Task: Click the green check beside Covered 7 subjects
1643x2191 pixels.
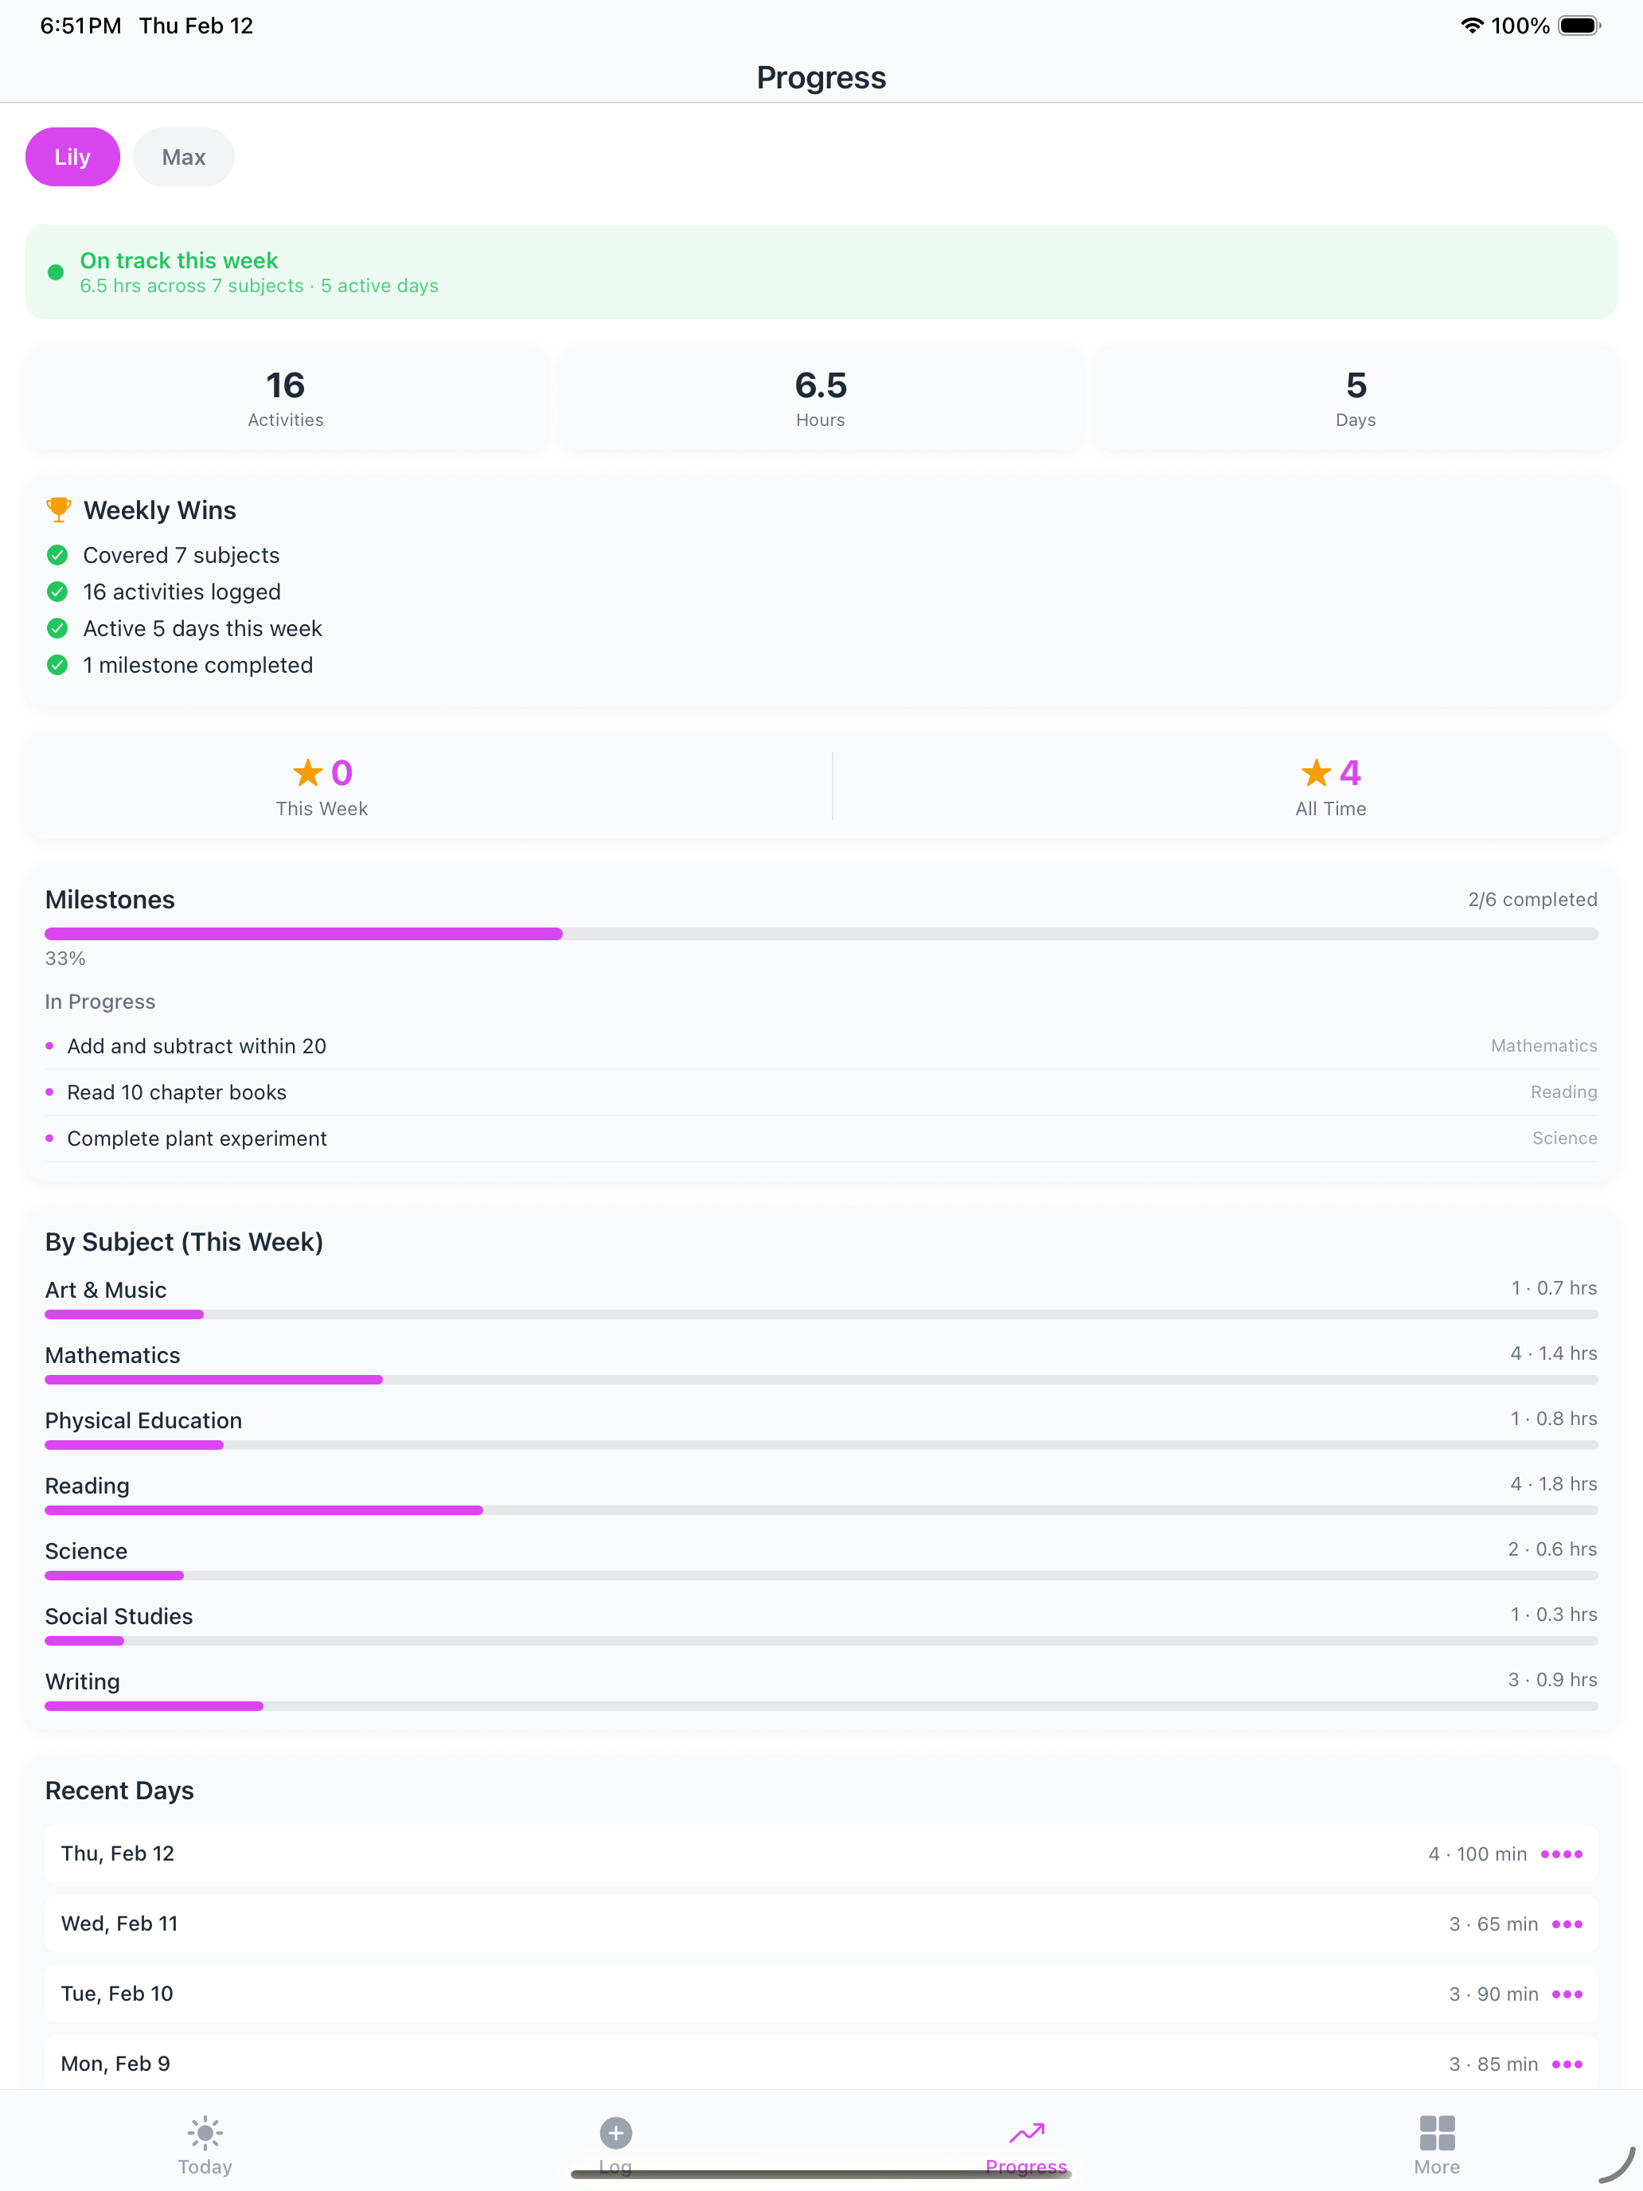Action: tap(57, 555)
